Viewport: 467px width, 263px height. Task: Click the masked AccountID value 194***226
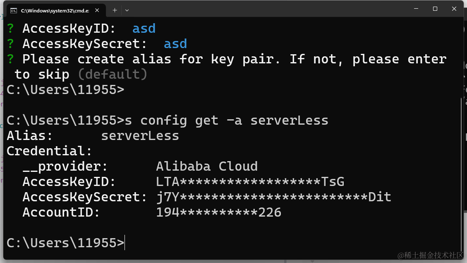click(218, 212)
